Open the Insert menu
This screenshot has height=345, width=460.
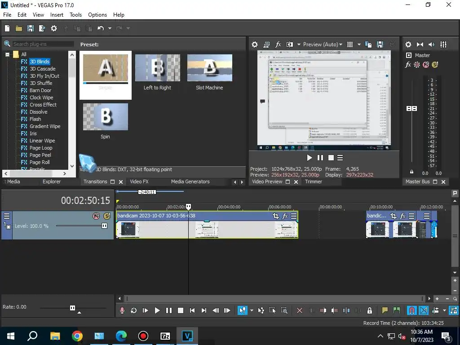point(57,15)
